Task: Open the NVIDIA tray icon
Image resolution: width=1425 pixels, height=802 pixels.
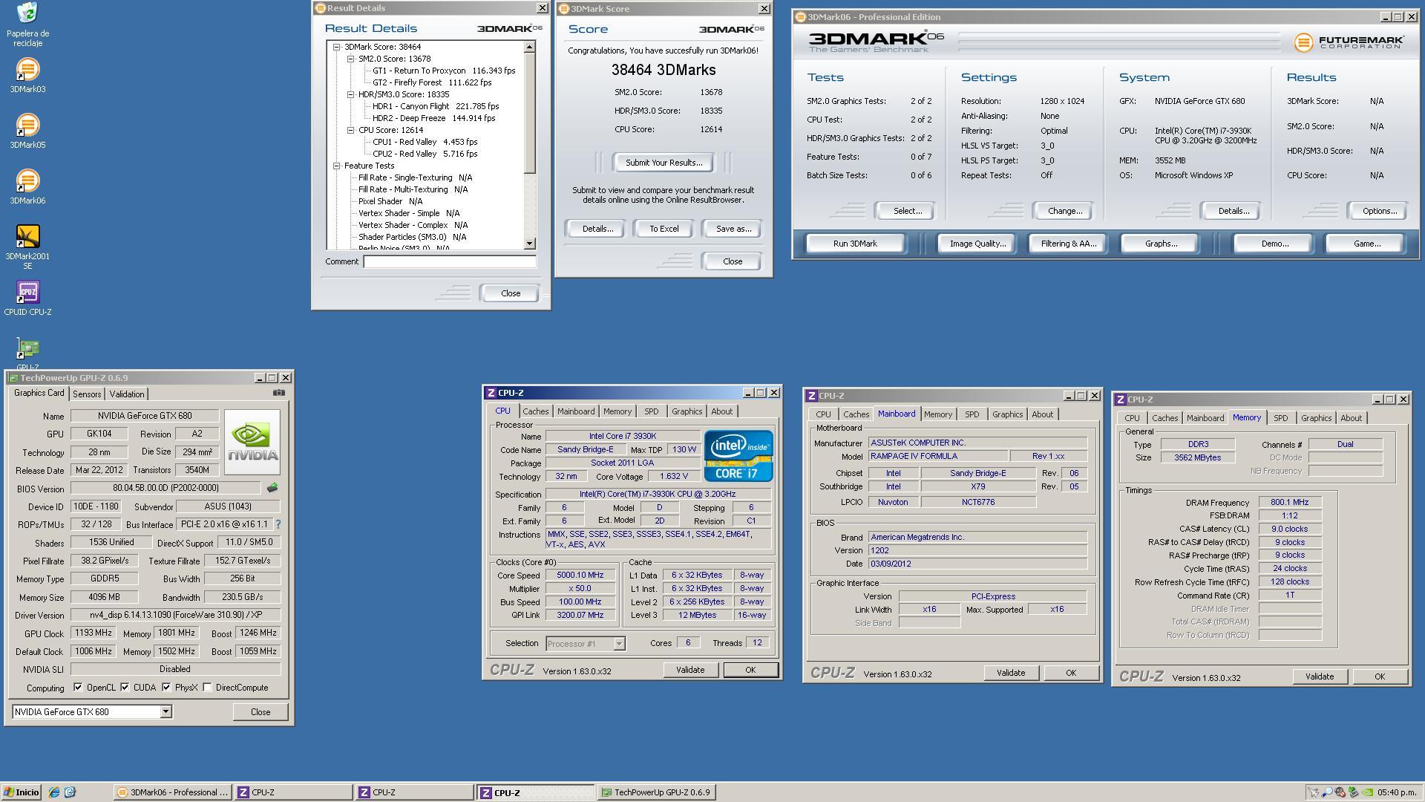Action: pyautogui.click(x=1366, y=792)
